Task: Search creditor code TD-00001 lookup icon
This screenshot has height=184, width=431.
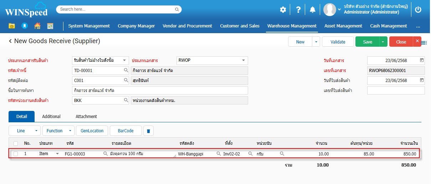Action: tap(126, 71)
